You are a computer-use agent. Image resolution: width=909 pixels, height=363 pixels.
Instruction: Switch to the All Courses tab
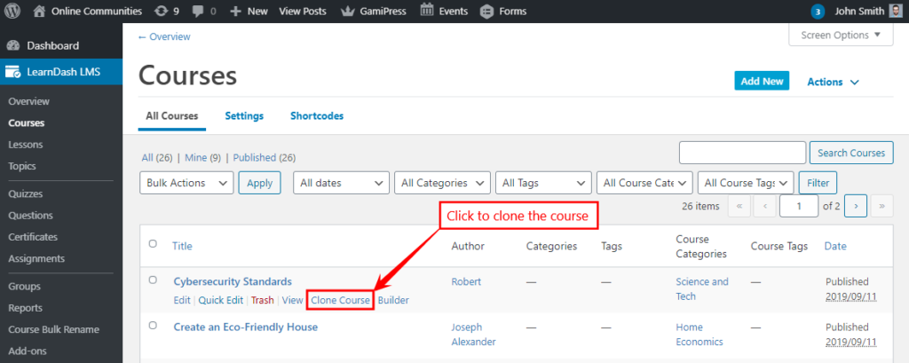click(171, 115)
